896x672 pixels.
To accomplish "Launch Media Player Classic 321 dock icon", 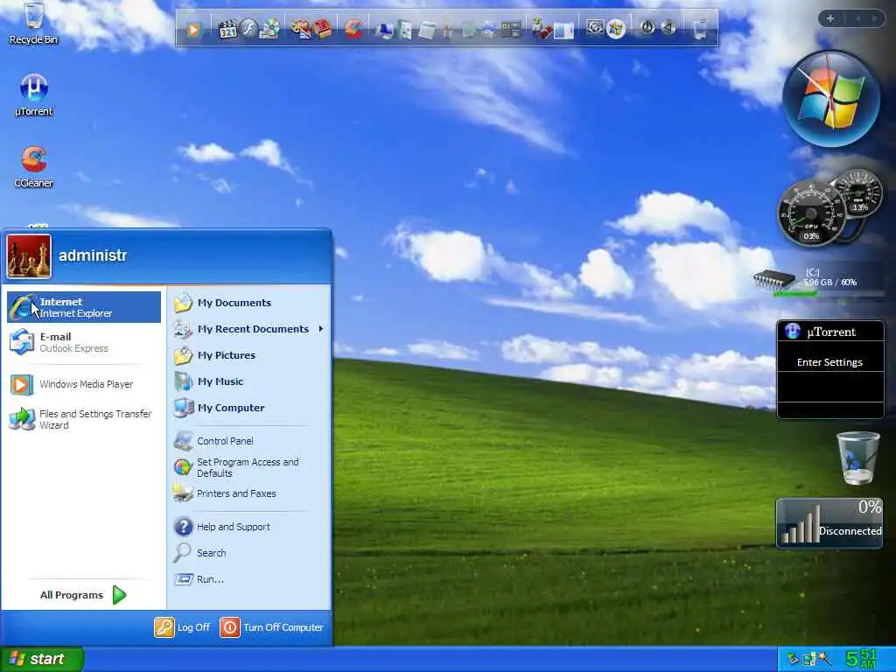I will [x=227, y=29].
